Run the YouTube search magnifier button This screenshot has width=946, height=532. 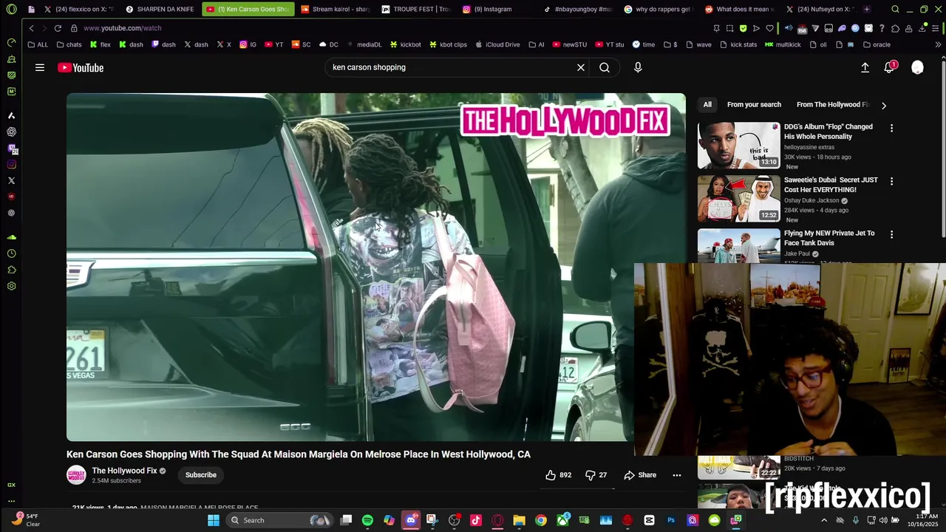point(605,67)
